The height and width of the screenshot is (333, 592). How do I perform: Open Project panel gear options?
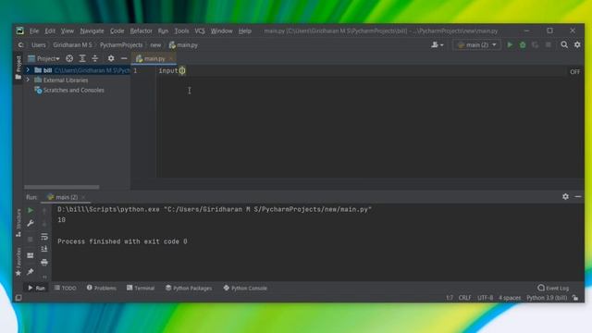coord(111,58)
